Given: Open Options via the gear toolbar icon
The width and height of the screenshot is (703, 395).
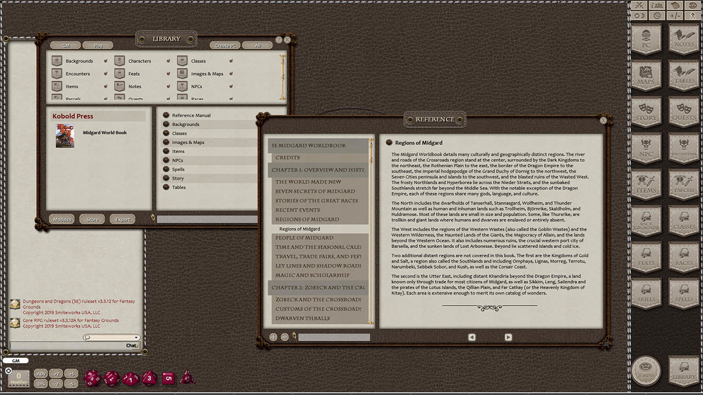Looking at the screenshot, I should [657, 14].
